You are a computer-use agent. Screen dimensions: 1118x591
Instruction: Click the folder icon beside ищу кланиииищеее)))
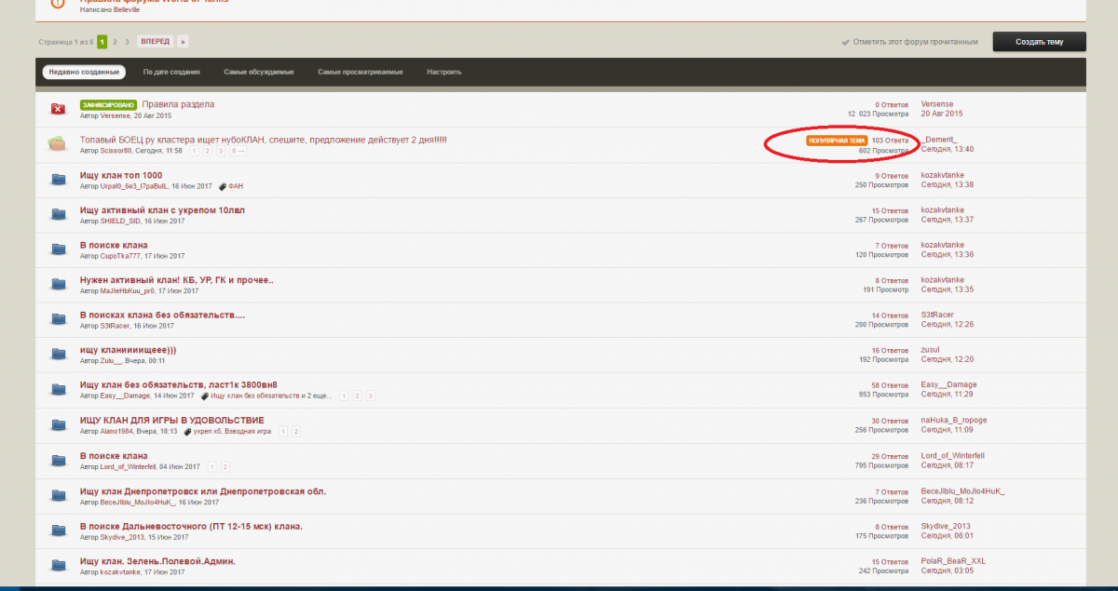point(58,355)
